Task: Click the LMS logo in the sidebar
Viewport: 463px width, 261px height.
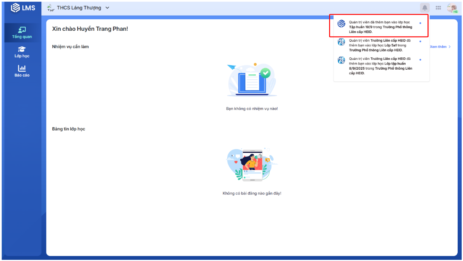Action: click(x=23, y=8)
